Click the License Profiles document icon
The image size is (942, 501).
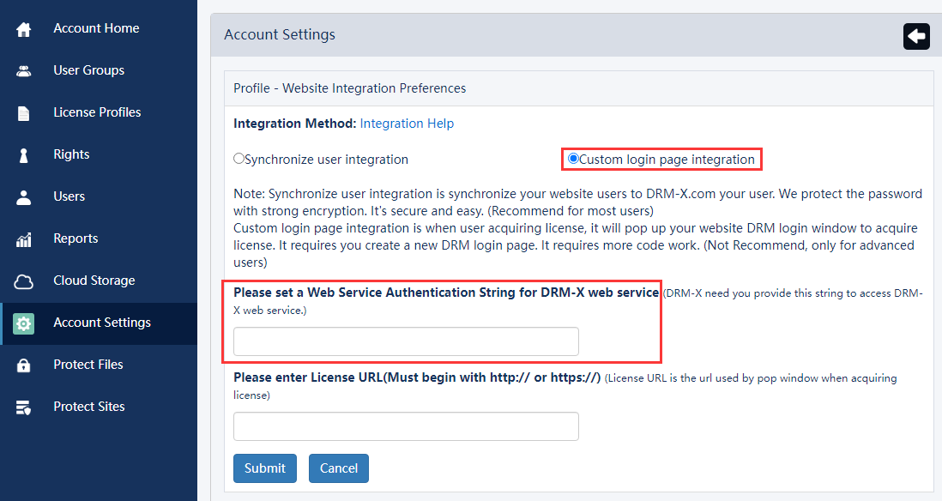23,112
